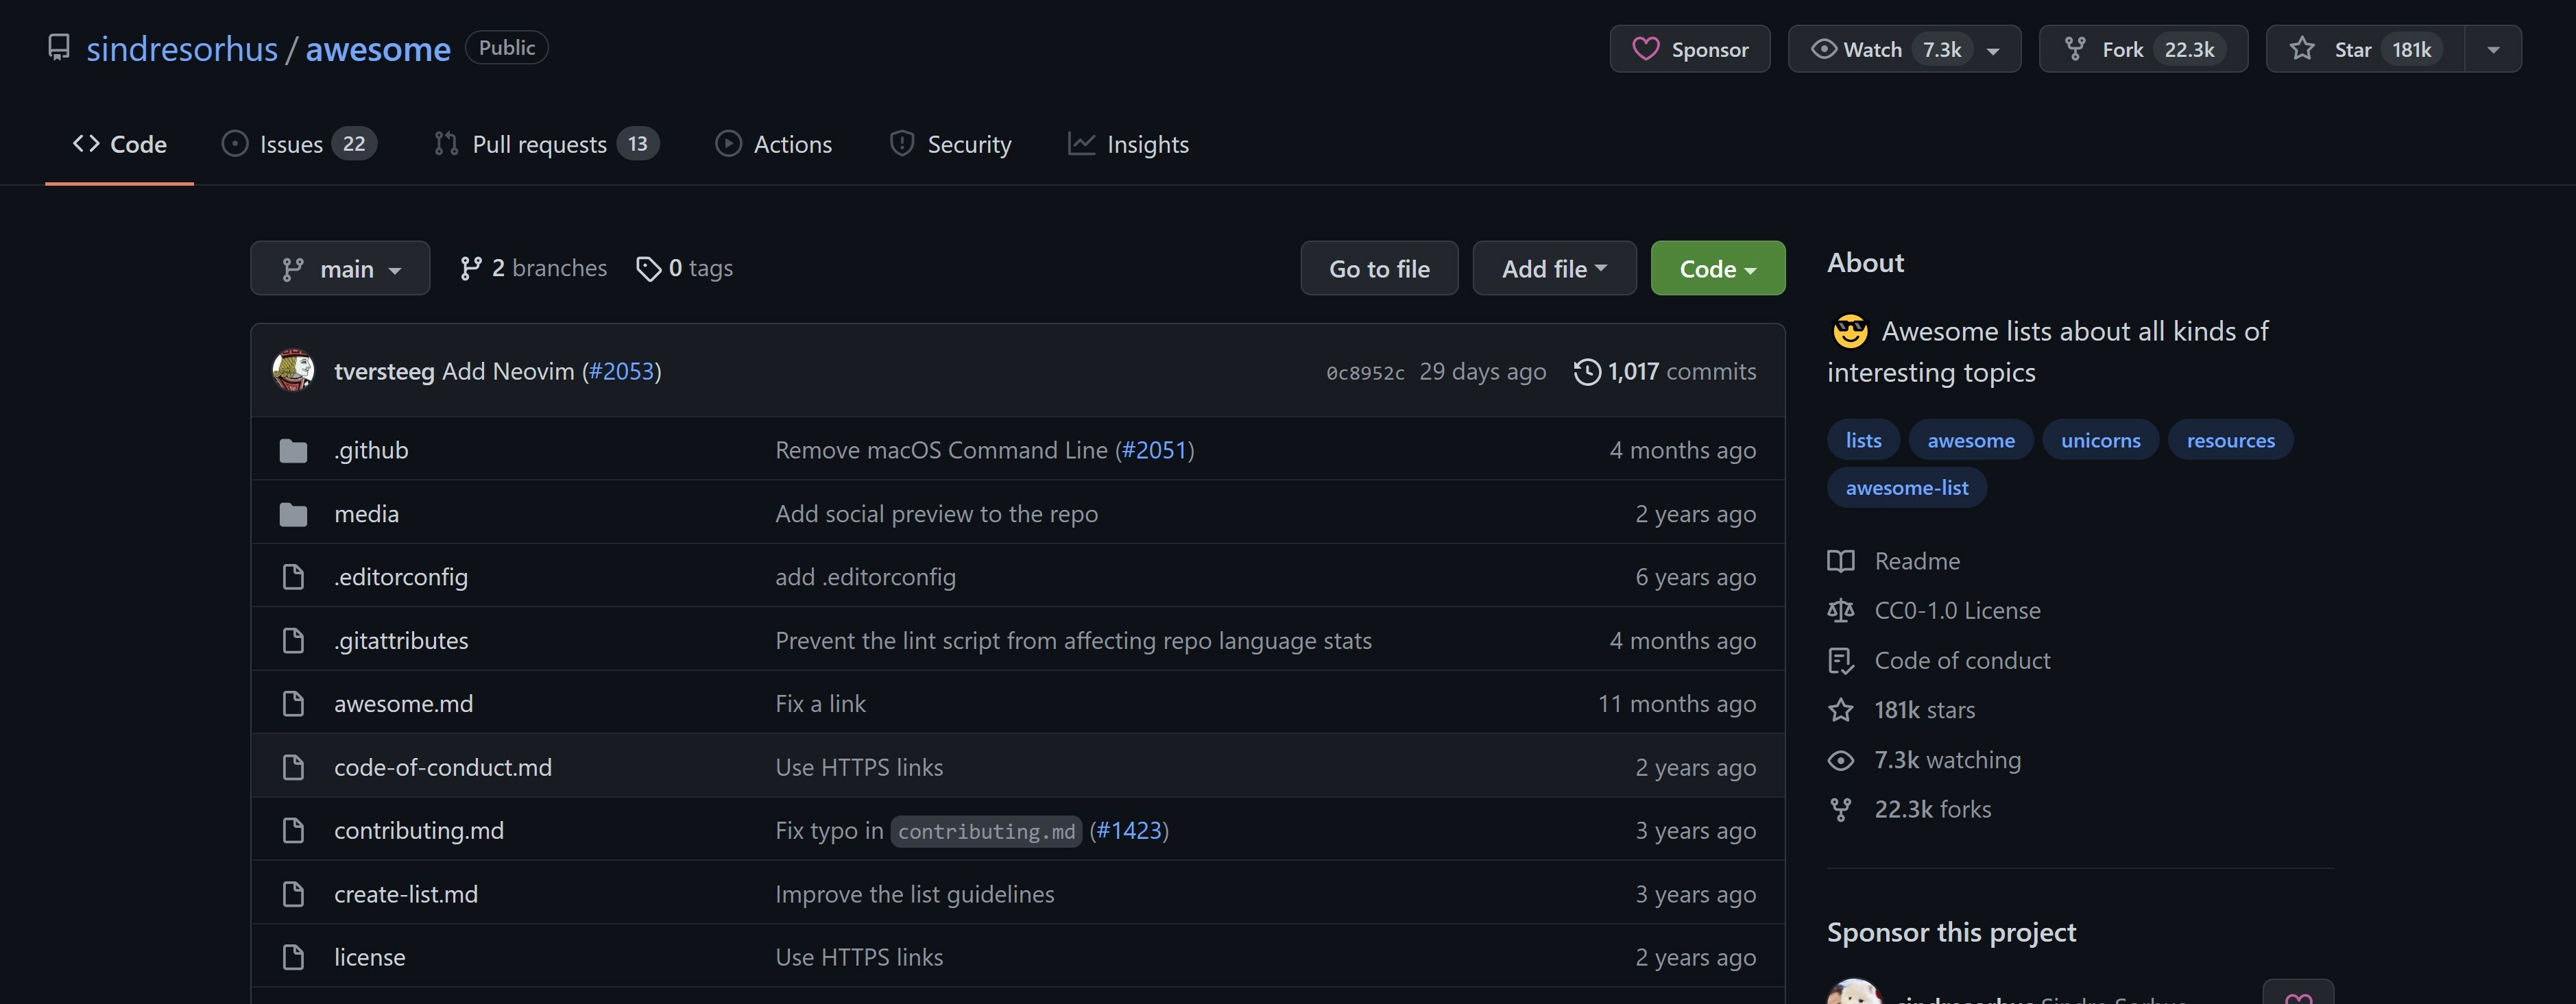
Task: Click the license scale icon
Action: pos(1840,611)
